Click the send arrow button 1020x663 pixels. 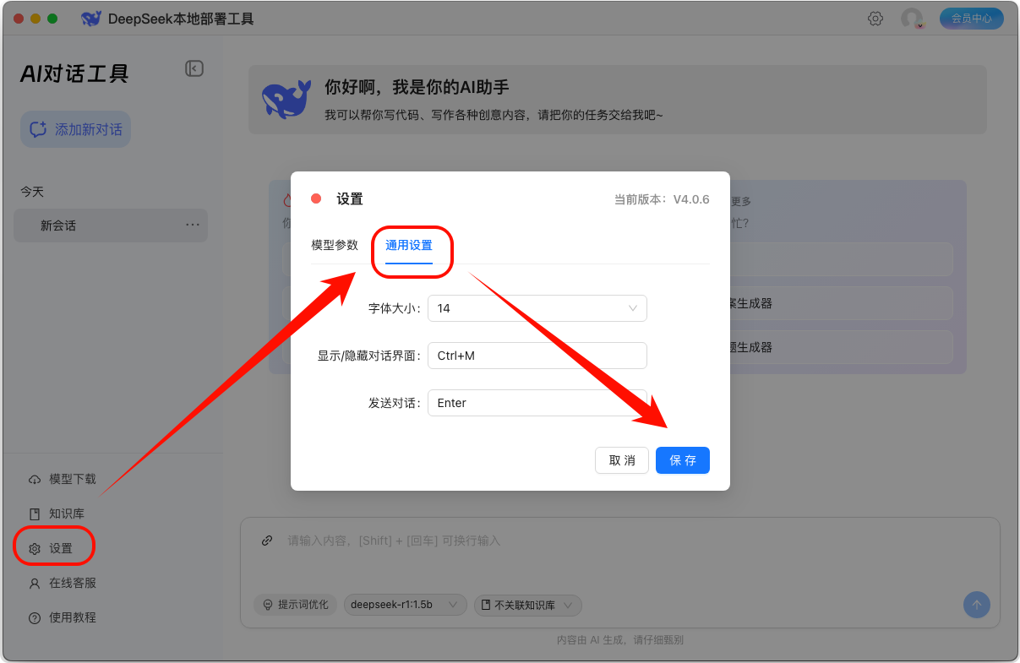977,605
